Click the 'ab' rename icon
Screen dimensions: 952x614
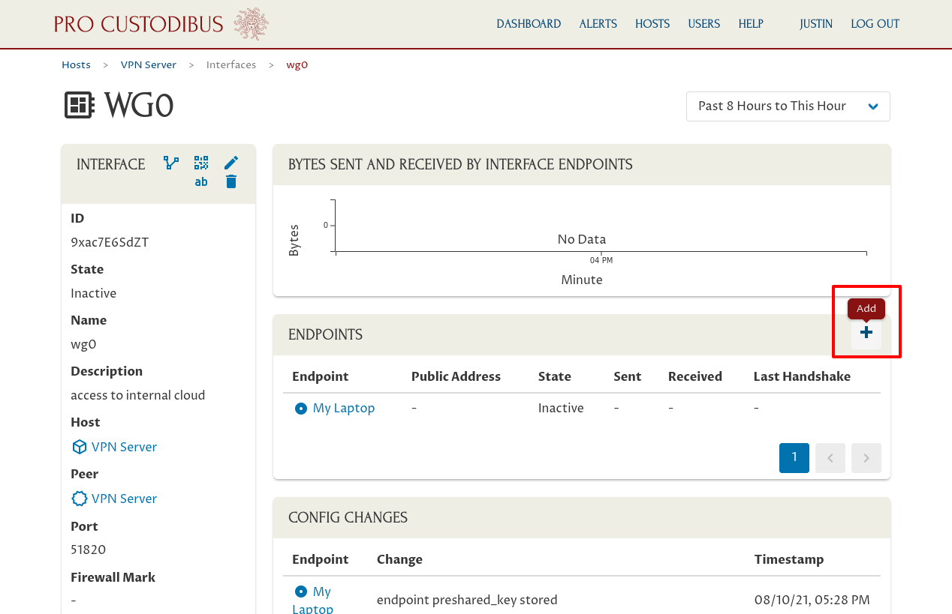click(201, 181)
